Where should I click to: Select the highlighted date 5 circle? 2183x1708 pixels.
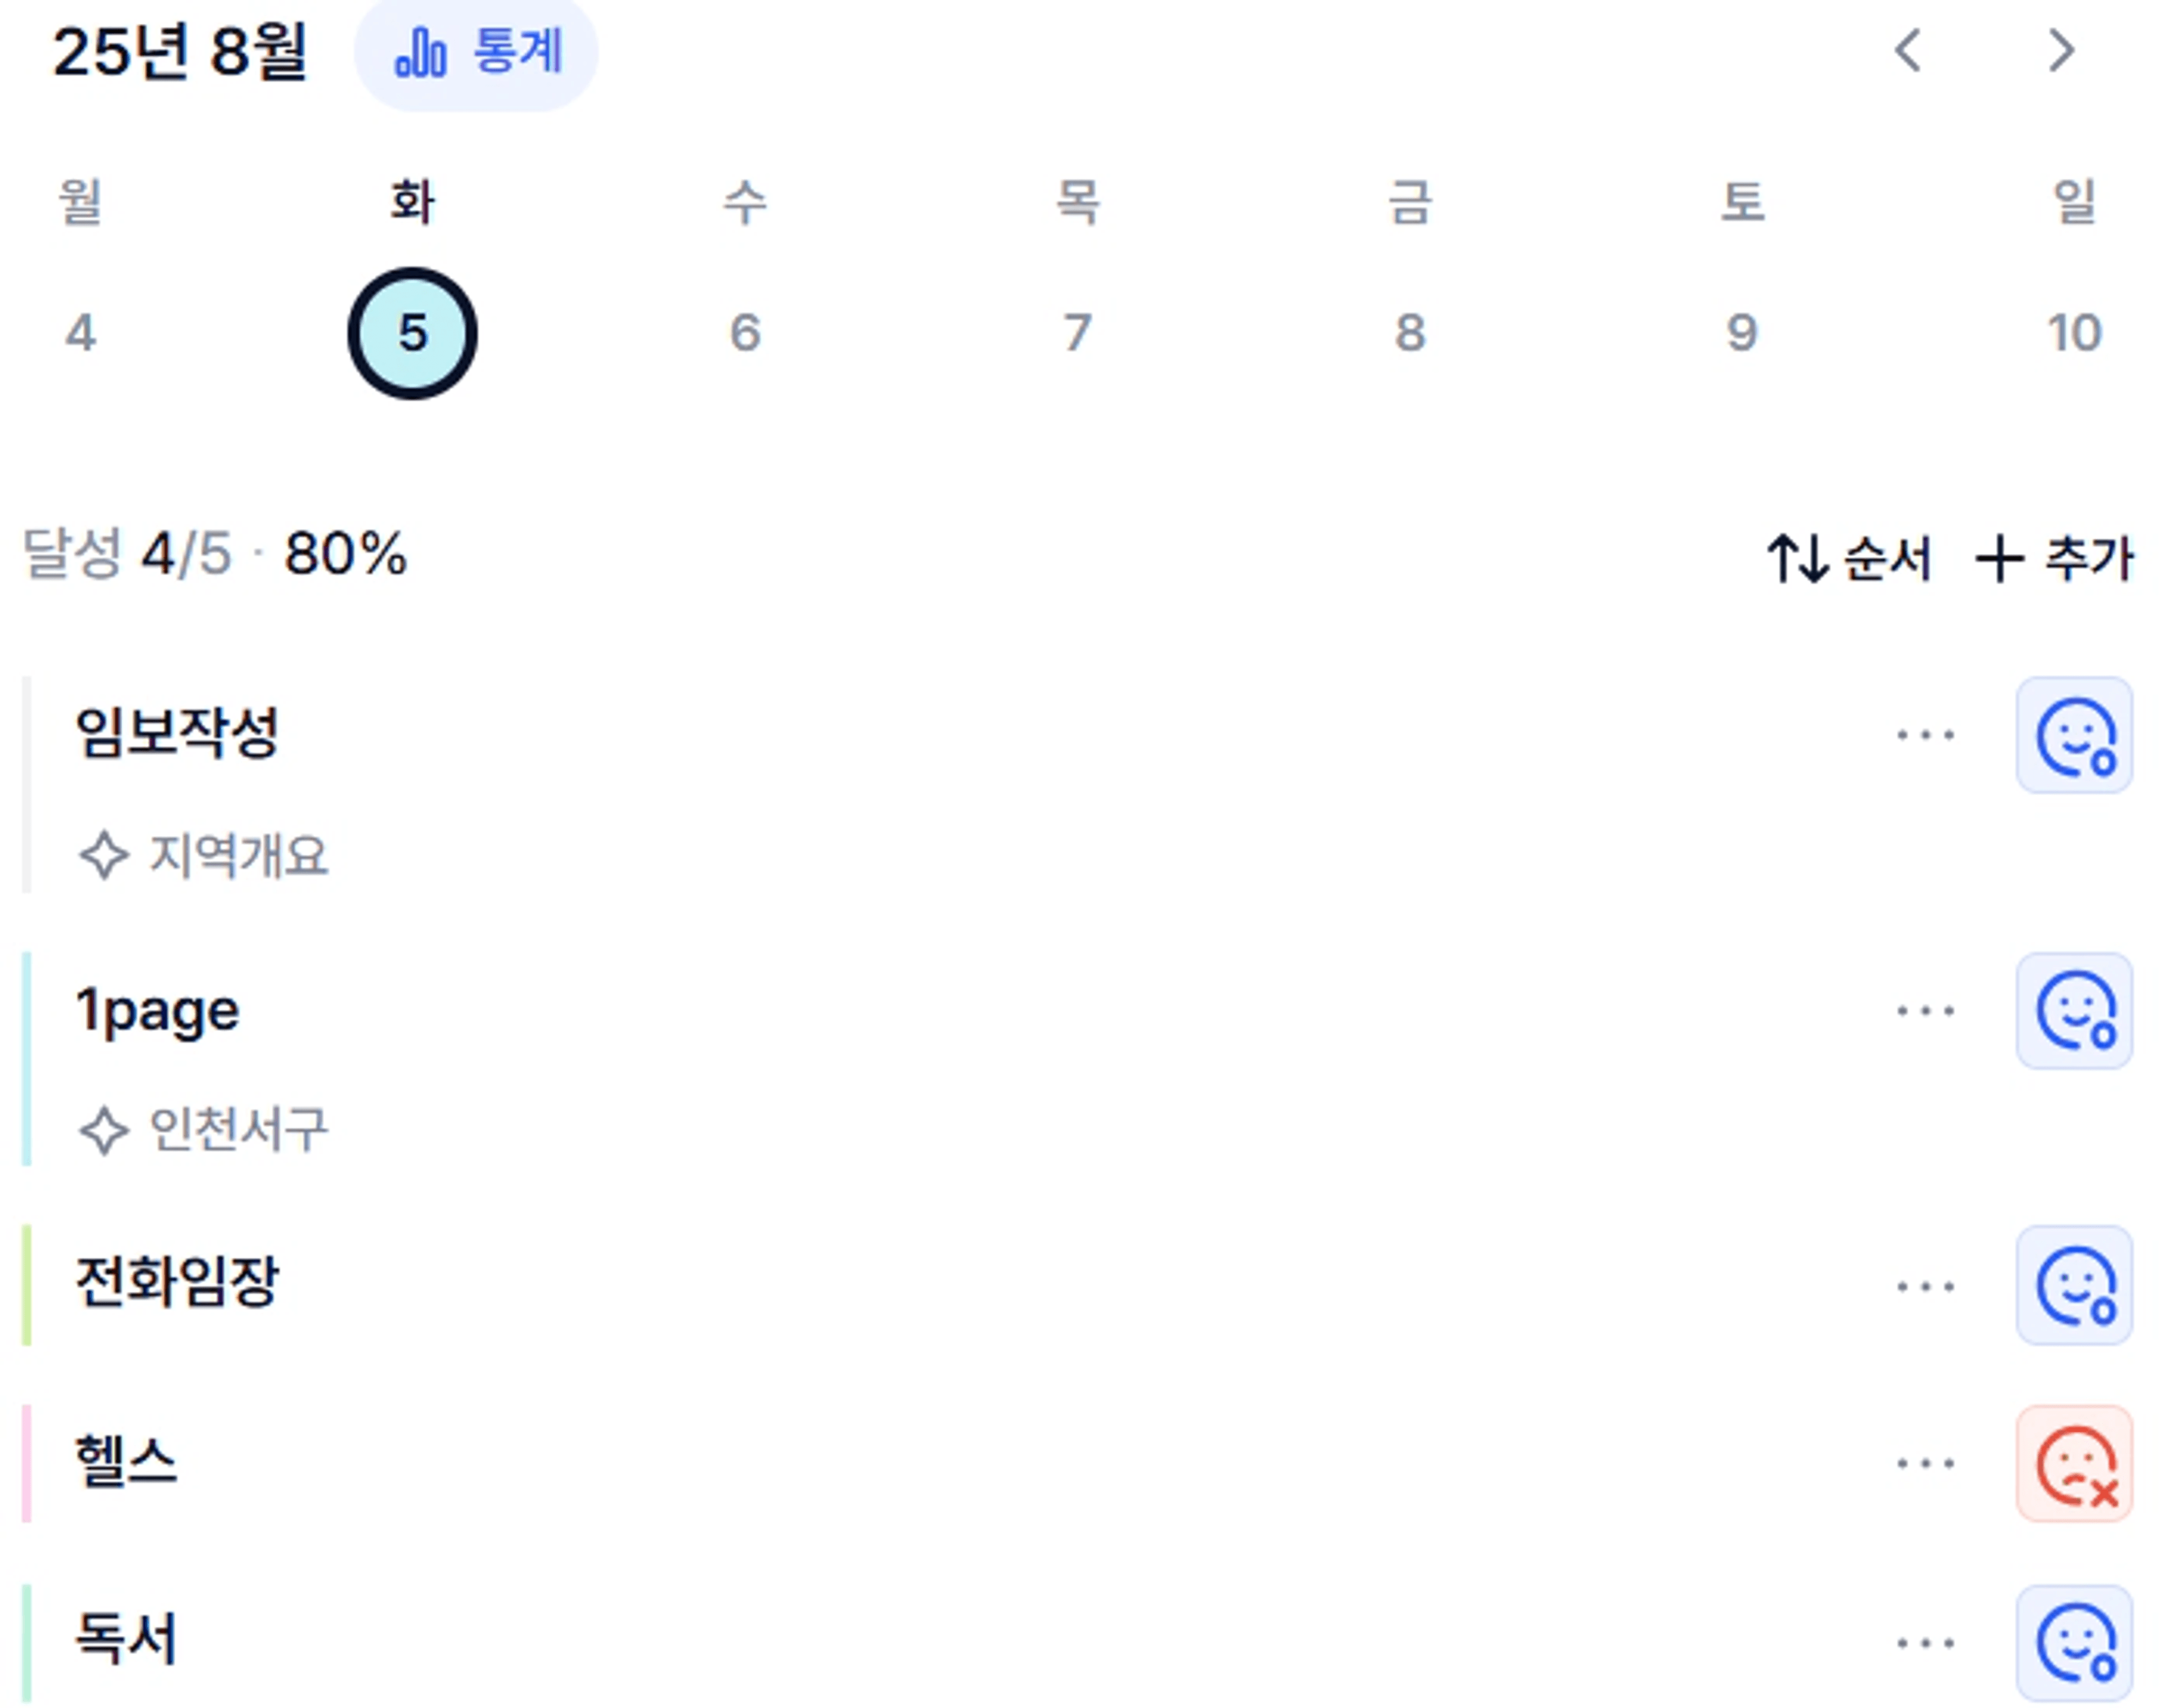(x=412, y=333)
